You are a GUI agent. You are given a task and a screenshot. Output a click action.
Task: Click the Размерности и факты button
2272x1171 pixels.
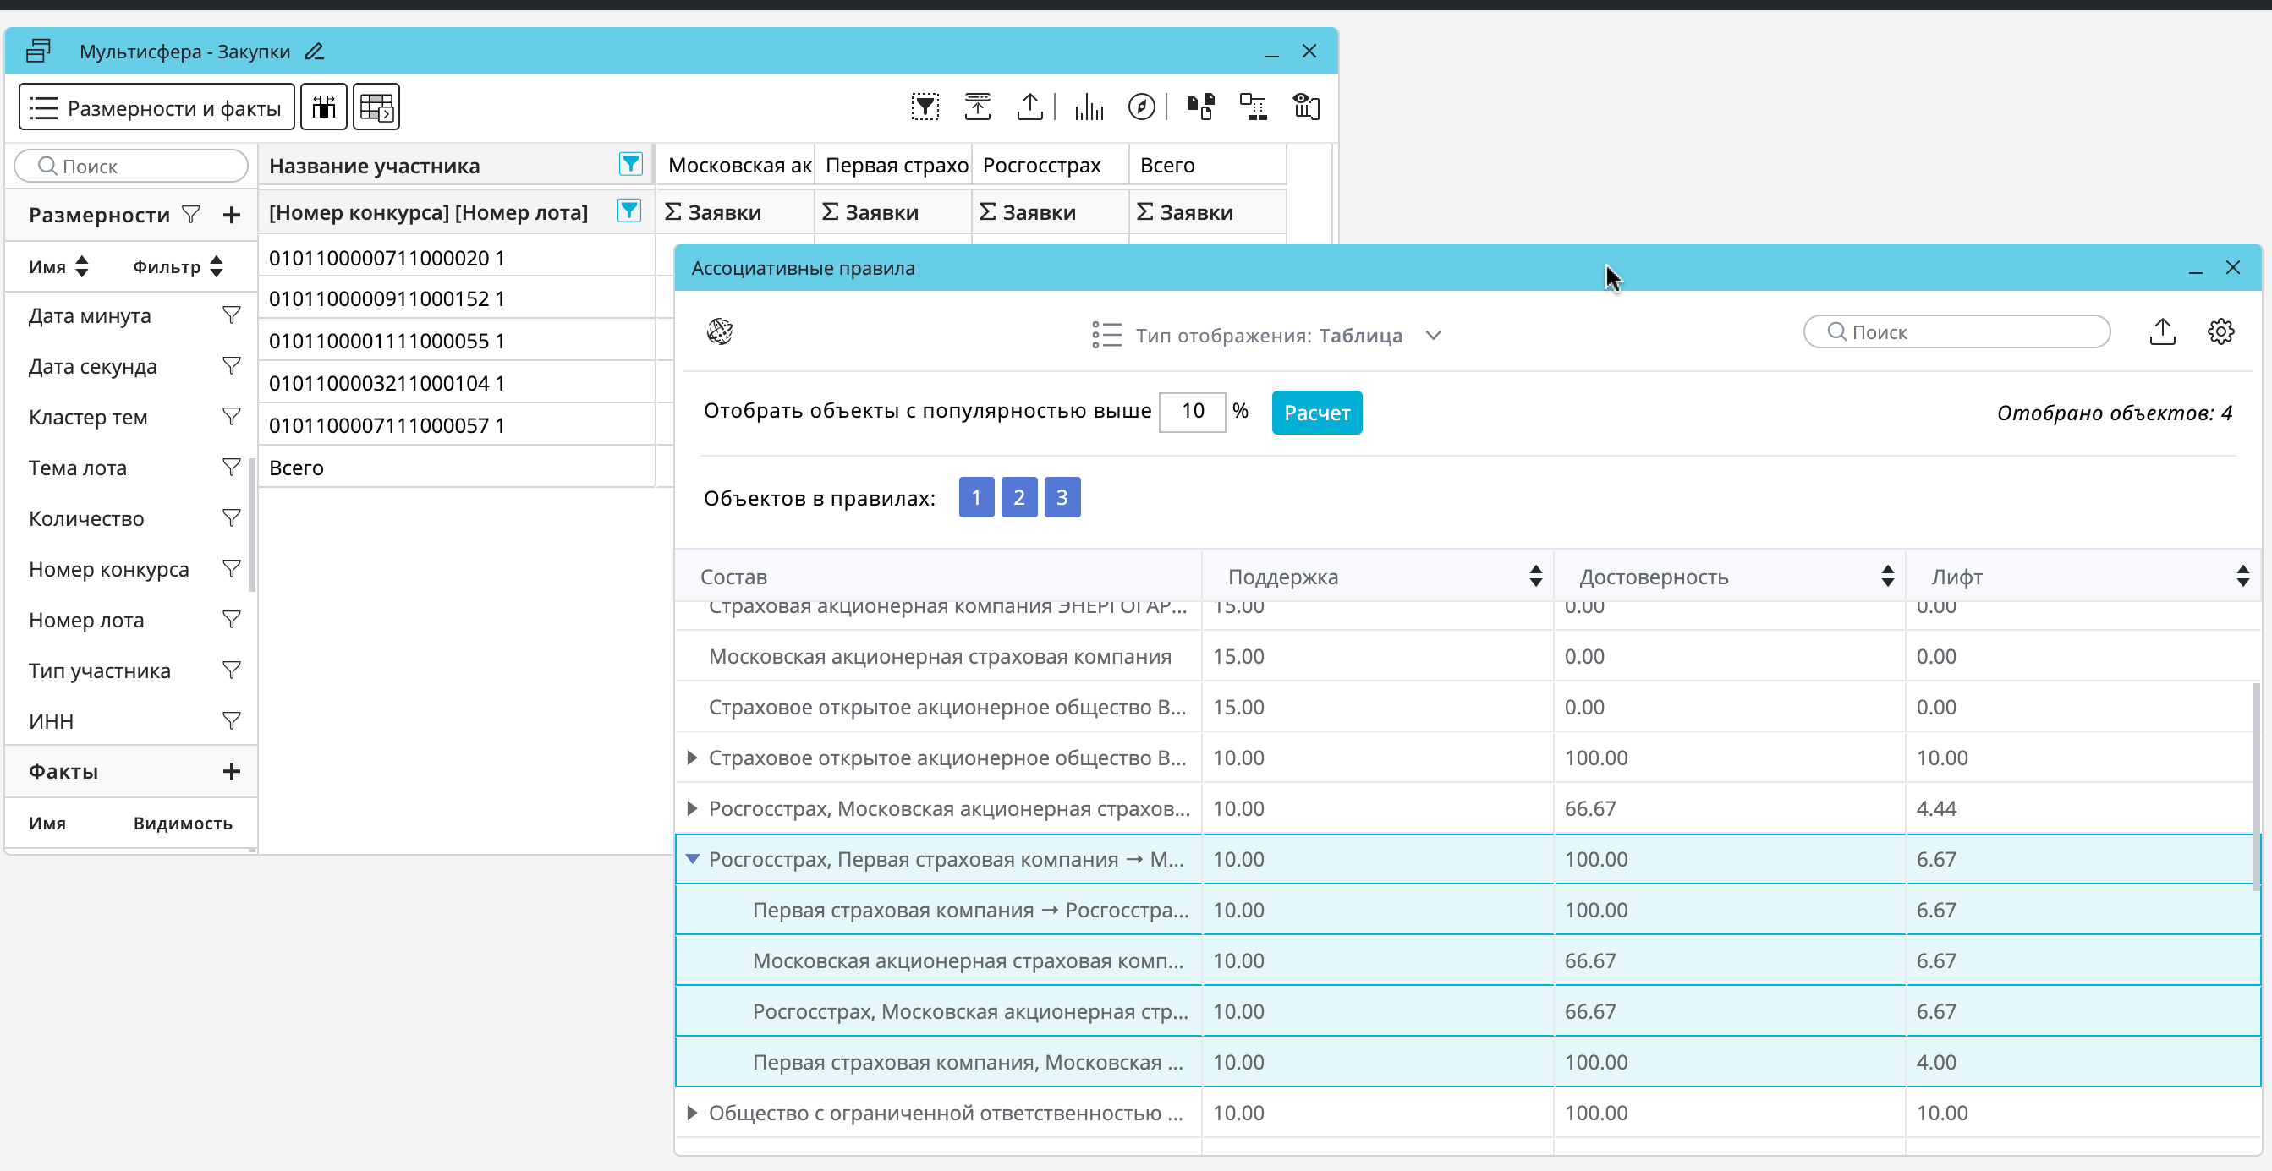point(156,107)
